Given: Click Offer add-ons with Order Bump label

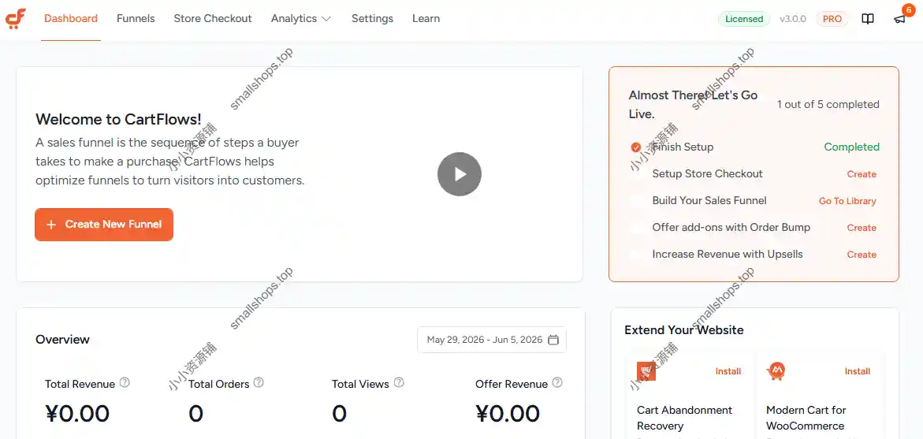Looking at the screenshot, I should pyautogui.click(x=731, y=227).
